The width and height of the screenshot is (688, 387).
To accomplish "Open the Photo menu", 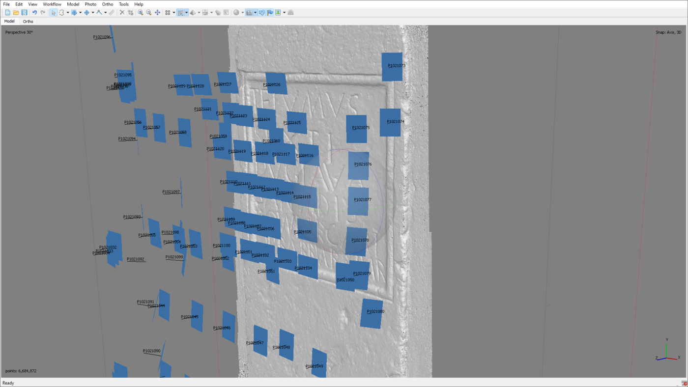I will pyautogui.click(x=90, y=4).
